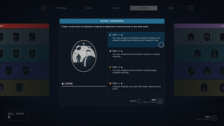Click the Back button at screen bottom-right
This screenshot has height=126, width=224.
coord(213,118)
